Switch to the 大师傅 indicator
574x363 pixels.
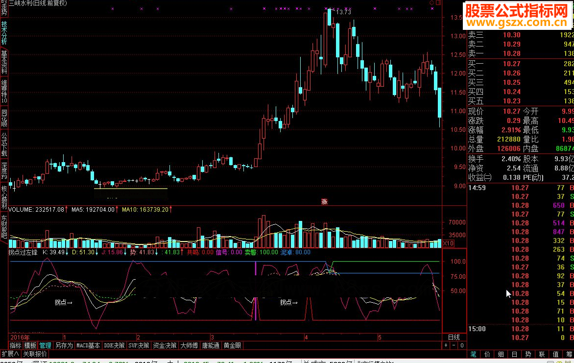click(189, 345)
